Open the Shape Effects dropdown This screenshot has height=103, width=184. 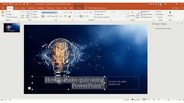pyautogui.click(x=147, y=17)
